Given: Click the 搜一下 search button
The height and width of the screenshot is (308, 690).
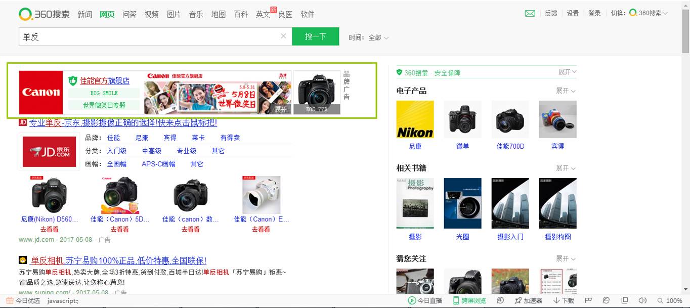Looking at the screenshot, I should [x=316, y=36].
